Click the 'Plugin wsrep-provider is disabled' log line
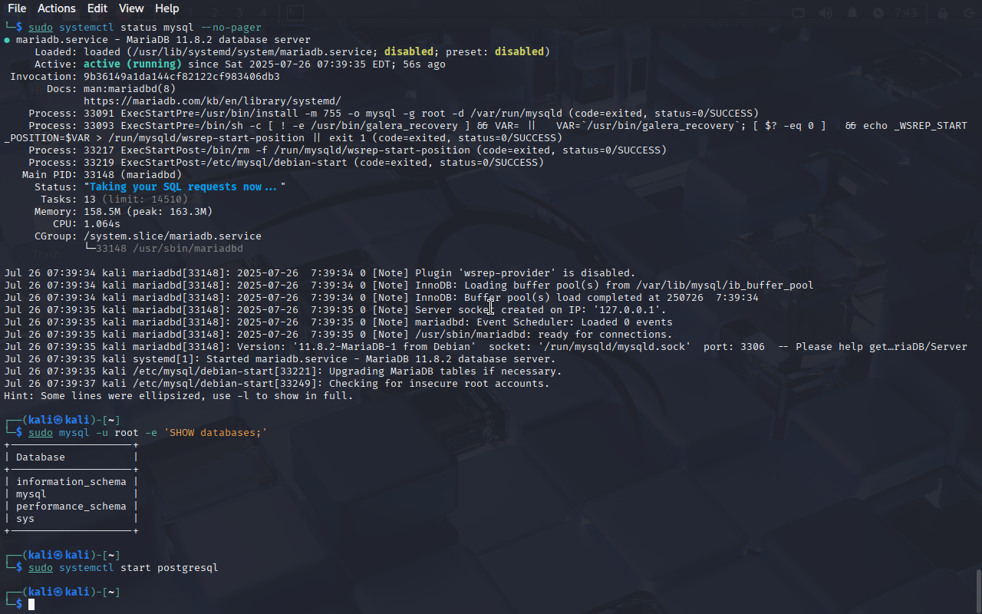This screenshot has height=614, width=982. pyautogui.click(x=320, y=273)
